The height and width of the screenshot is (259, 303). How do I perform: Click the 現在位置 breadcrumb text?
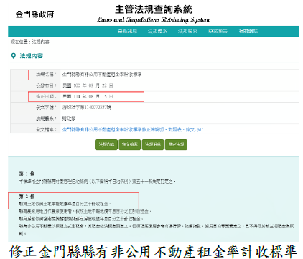pos(30,42)
